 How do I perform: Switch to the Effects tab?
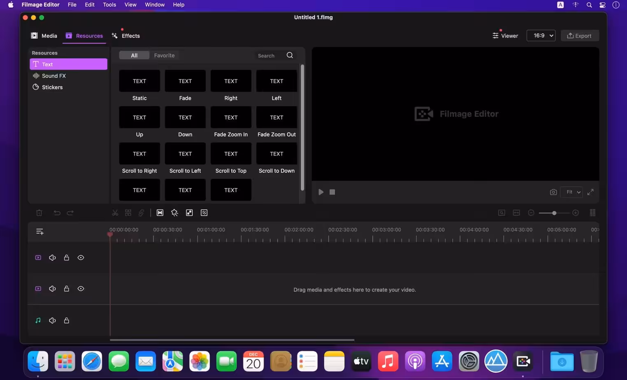click(126, 36)
